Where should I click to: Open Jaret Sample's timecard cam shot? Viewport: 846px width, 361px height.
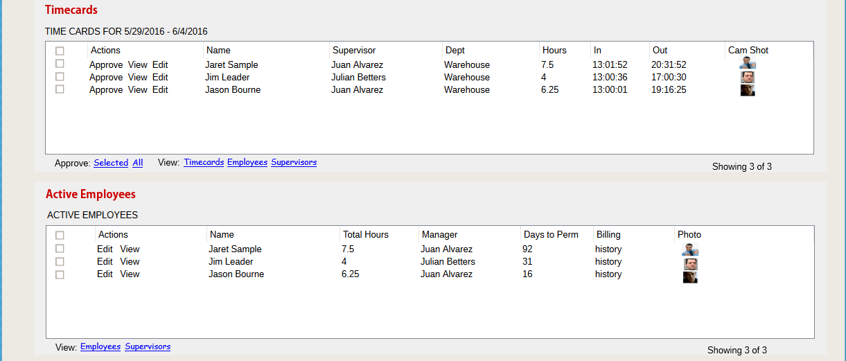[747, 64]
